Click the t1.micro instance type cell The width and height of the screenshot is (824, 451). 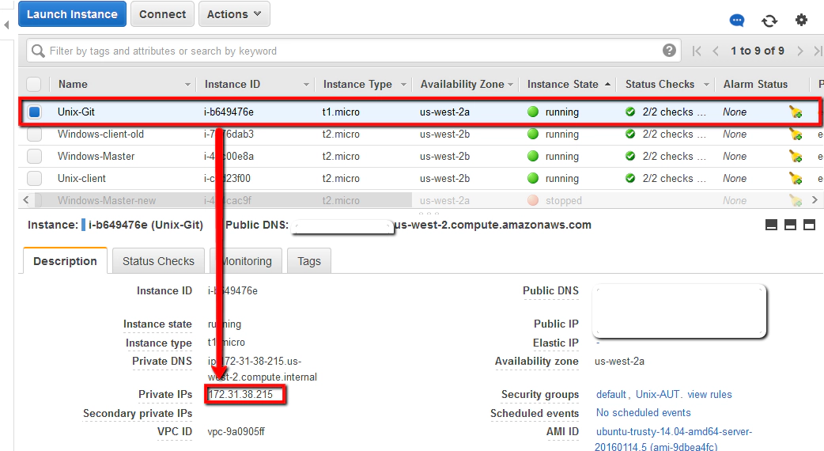341,112
